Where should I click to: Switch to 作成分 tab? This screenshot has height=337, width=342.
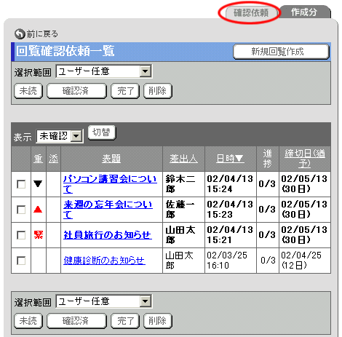304,12
